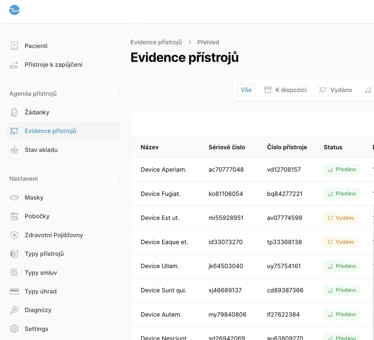The height and width of the screenshot is (340, 374).
Task: Click the archive icon beside K dispozici
Action: (268, 90)
